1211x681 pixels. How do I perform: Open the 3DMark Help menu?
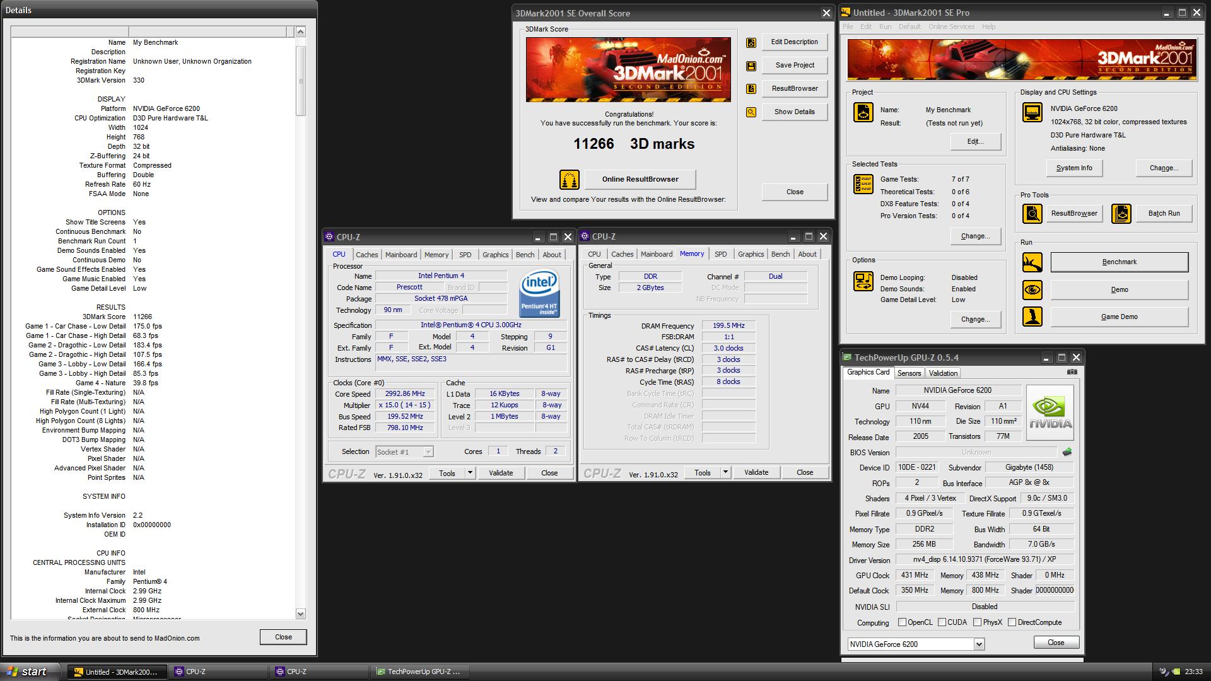[x=988, y=26]
